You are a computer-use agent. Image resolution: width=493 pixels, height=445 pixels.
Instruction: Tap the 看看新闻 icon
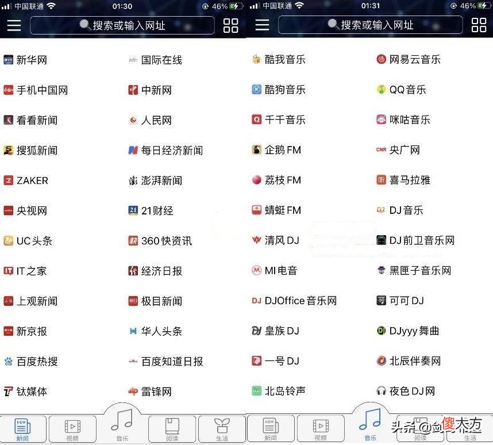click(8, 120)
